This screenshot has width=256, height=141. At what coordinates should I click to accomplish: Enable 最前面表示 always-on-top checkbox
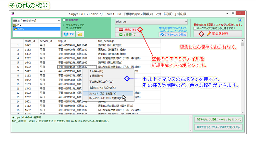pos(64,20)
